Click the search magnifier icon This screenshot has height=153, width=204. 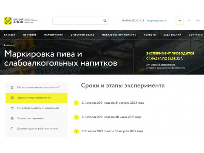[x=105, y=21]
